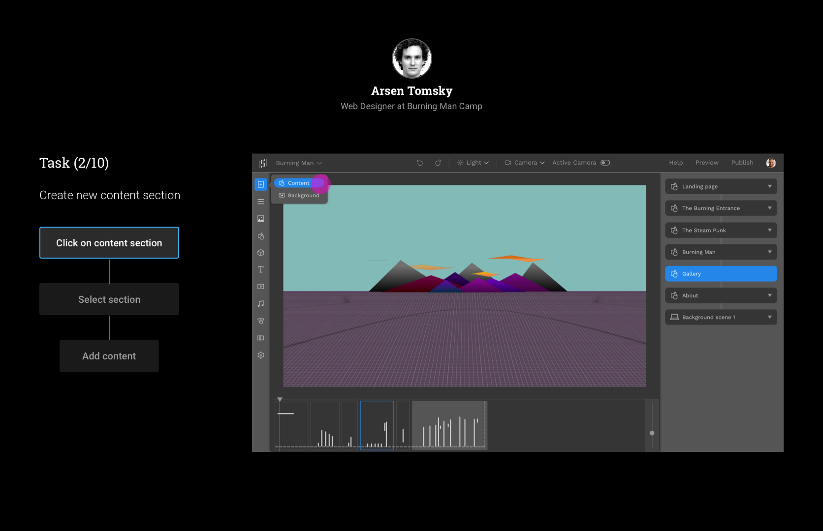Open the video player tool icon
823x531 pixels.
[261, 287]
